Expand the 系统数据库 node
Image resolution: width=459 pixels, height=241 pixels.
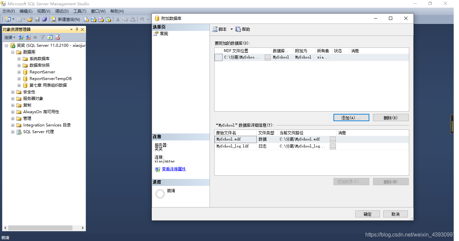coord(19,59)
